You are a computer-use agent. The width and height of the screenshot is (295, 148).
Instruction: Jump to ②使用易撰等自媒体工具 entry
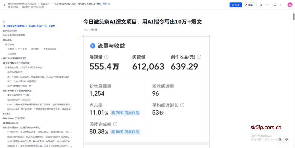point(19,86)
